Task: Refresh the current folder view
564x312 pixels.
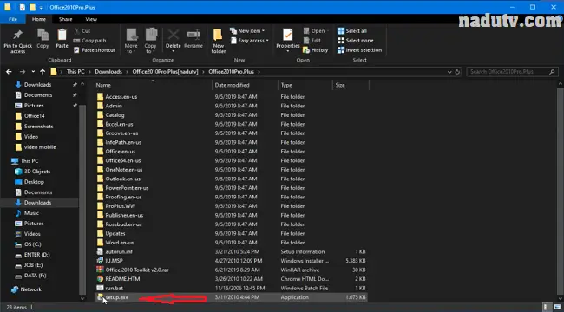Action: tap(457, 72)
